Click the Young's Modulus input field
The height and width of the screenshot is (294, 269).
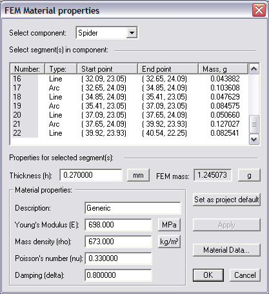118,225
